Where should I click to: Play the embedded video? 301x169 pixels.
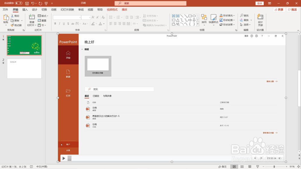coord(64,158)
